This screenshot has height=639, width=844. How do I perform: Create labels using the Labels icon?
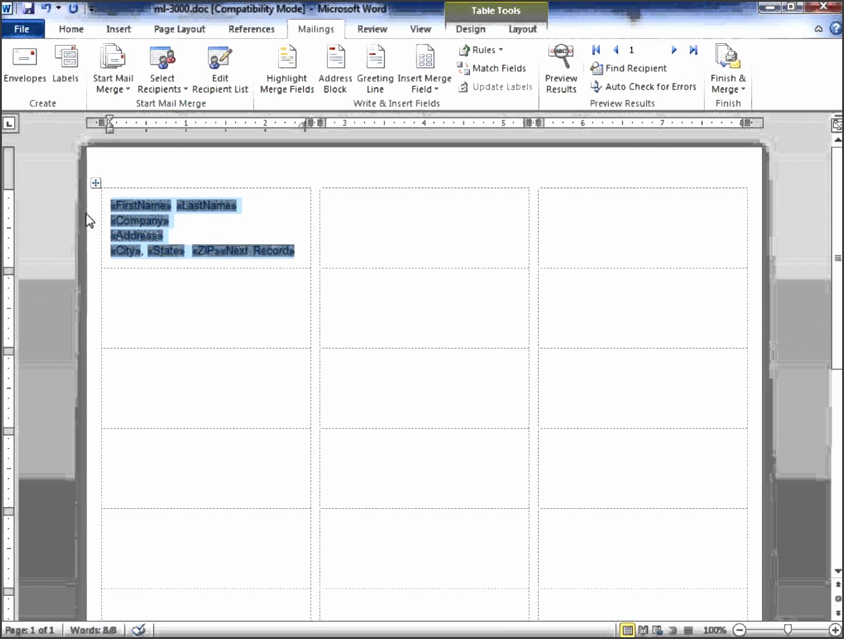pos(65,68)
